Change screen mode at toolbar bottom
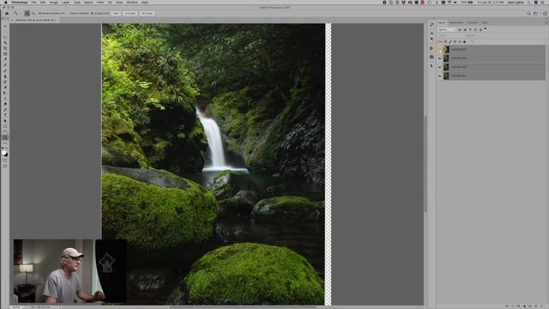 5,167
